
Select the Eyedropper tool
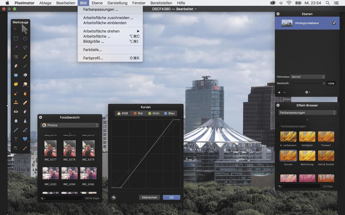[x=25, y=148]
